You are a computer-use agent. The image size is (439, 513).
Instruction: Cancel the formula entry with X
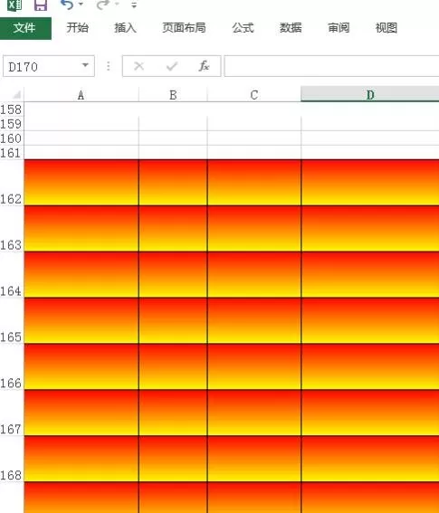139,66
